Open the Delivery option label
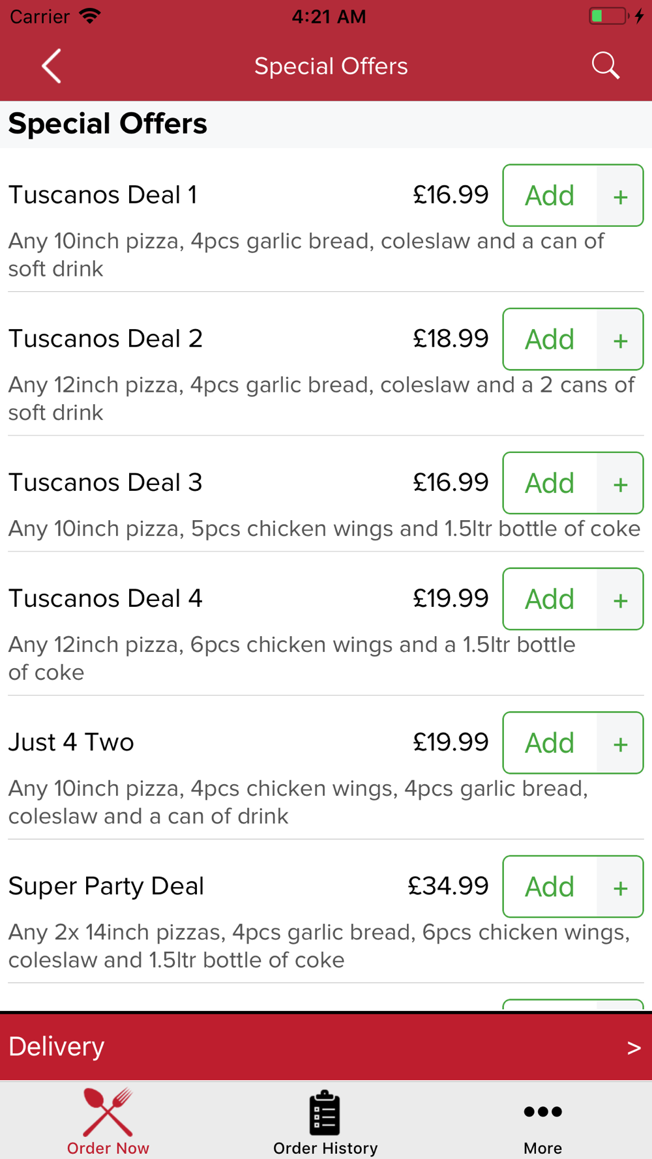This screenshot has width=652, height=1159. pos(57,1047)
